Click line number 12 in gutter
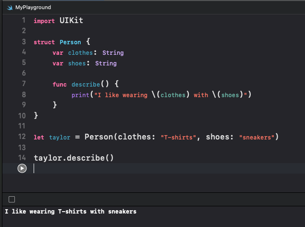Viewport: 305px width, 227px height. coord(22,137)
